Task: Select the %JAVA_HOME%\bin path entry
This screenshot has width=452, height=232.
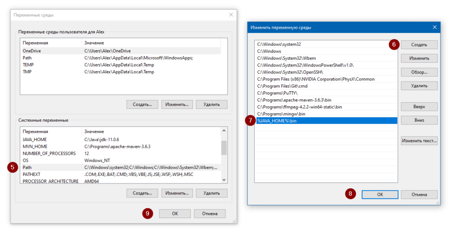Action: point(327,120)
